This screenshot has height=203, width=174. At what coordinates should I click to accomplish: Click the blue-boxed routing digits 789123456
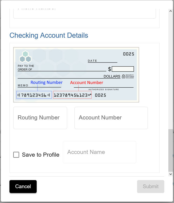(x=34, y=95)
